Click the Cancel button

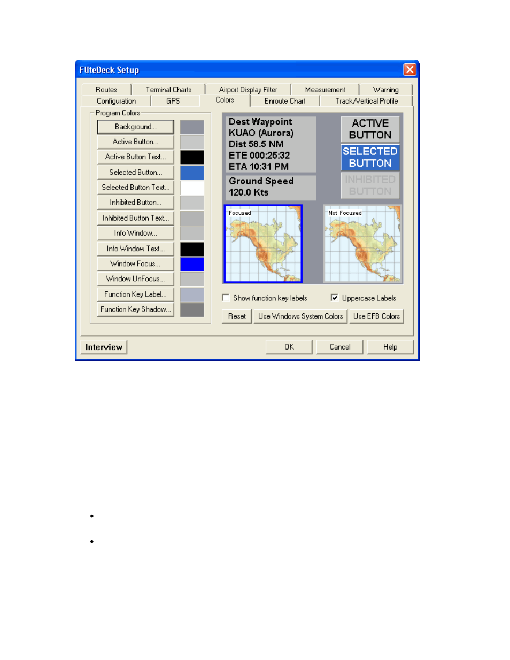click(340, 347)
